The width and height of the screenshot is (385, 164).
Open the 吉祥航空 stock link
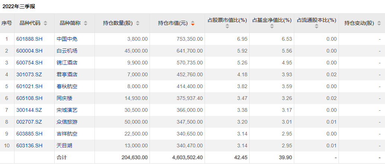(67, 134)
